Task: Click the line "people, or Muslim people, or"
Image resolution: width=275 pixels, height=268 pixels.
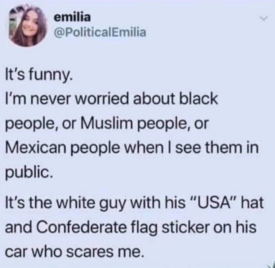Action: [x=107, y=124]
